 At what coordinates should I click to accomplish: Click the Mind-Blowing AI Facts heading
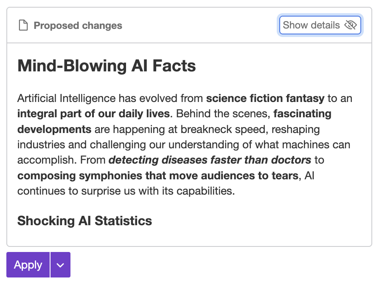[107, 66]
